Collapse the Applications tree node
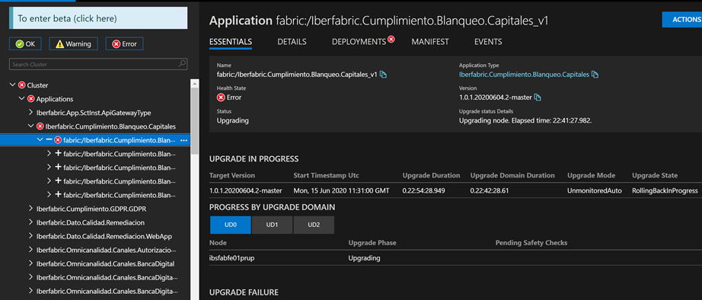 point(21,99)
